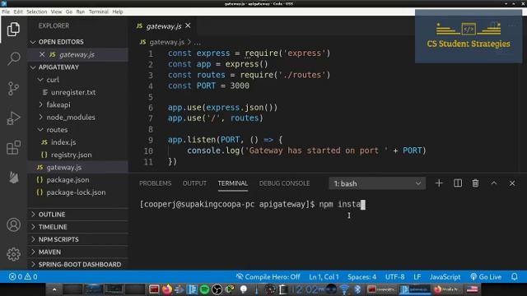Click the Wi-Fi tray icon
This screenshot has width=527, height=296.
click(x=344, y=289)
